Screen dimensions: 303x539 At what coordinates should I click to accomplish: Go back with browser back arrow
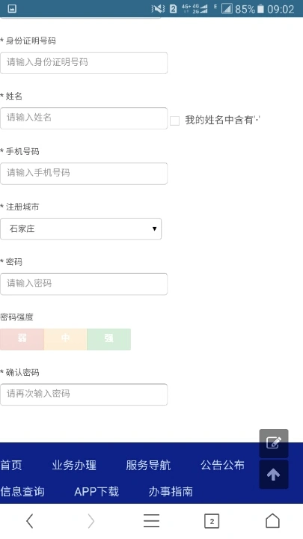(30, 521)
